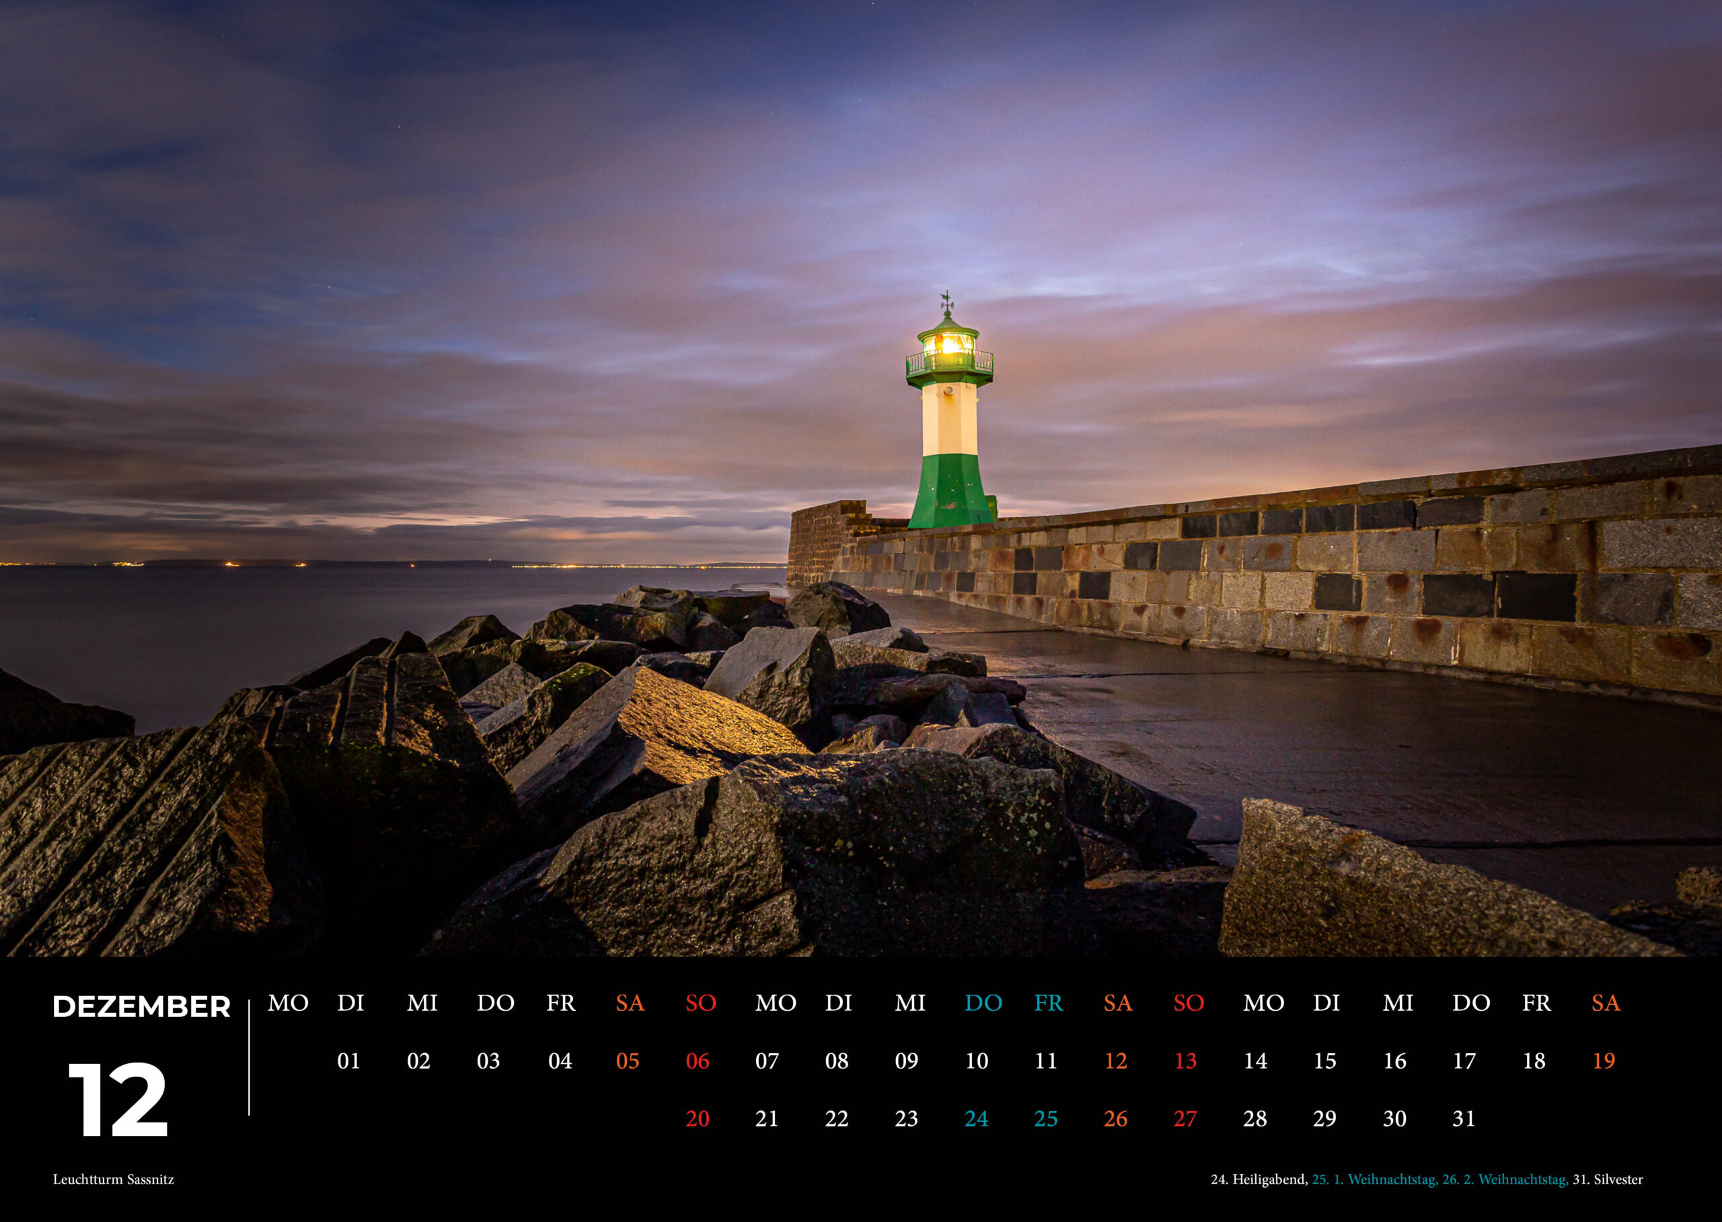Select date 20 in red

(x=697, y=1119)
